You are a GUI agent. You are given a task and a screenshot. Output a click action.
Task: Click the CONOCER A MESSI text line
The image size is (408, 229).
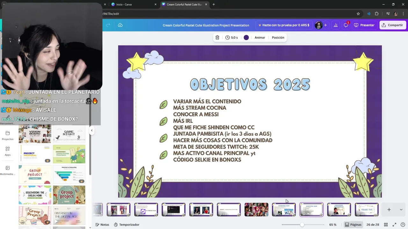pyautogui.click(x=196, y=114)
